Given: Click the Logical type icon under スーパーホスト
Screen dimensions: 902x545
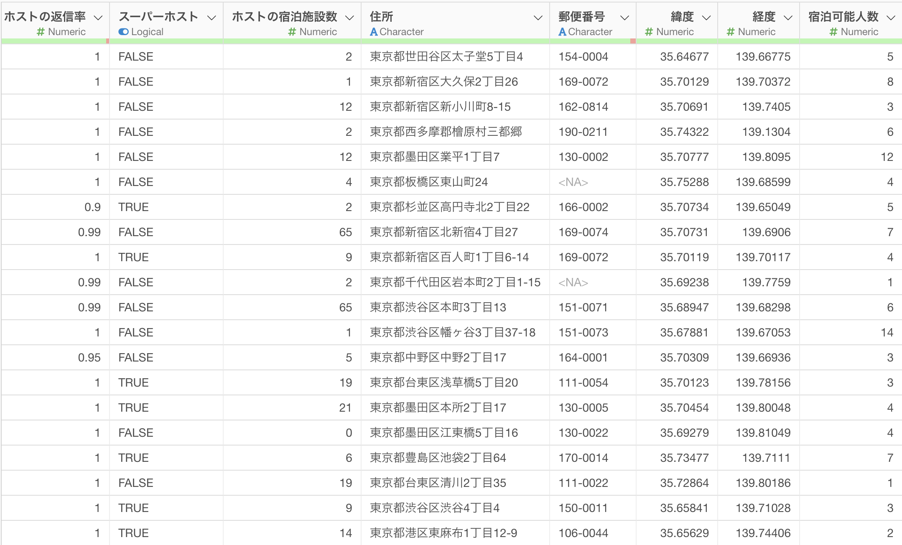Looking at the screenshot, I should (x=123, y=32).
